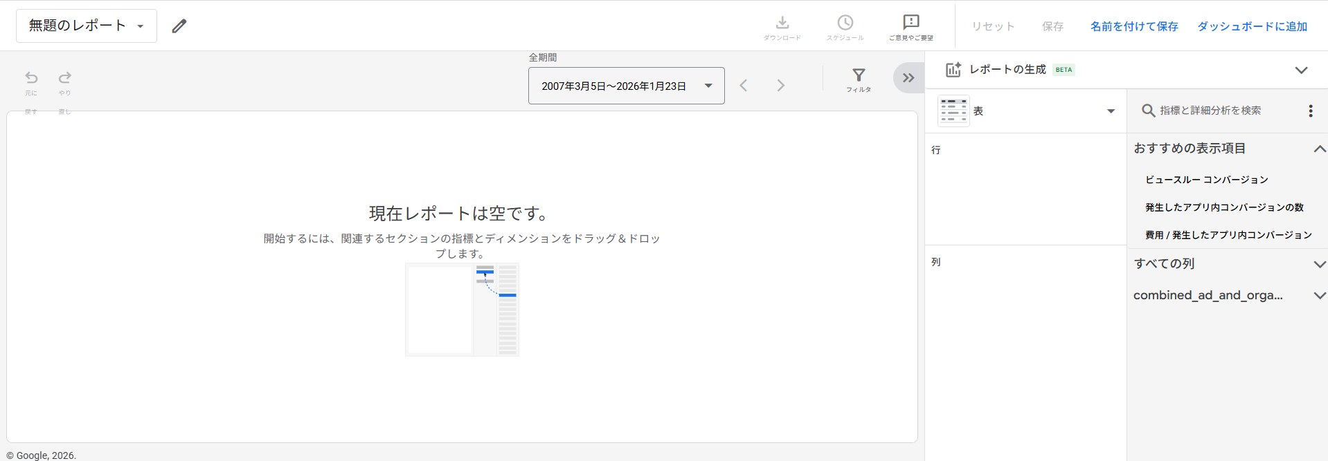
Task: Click the undo arrow icon
Action: [31, 77]
